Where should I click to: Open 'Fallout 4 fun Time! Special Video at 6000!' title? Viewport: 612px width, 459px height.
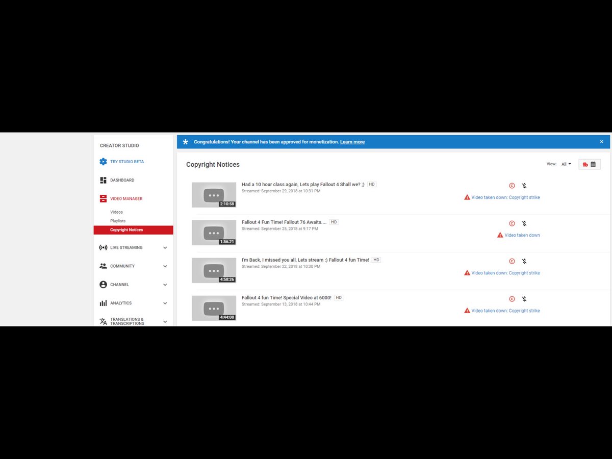tap(287, 297)
